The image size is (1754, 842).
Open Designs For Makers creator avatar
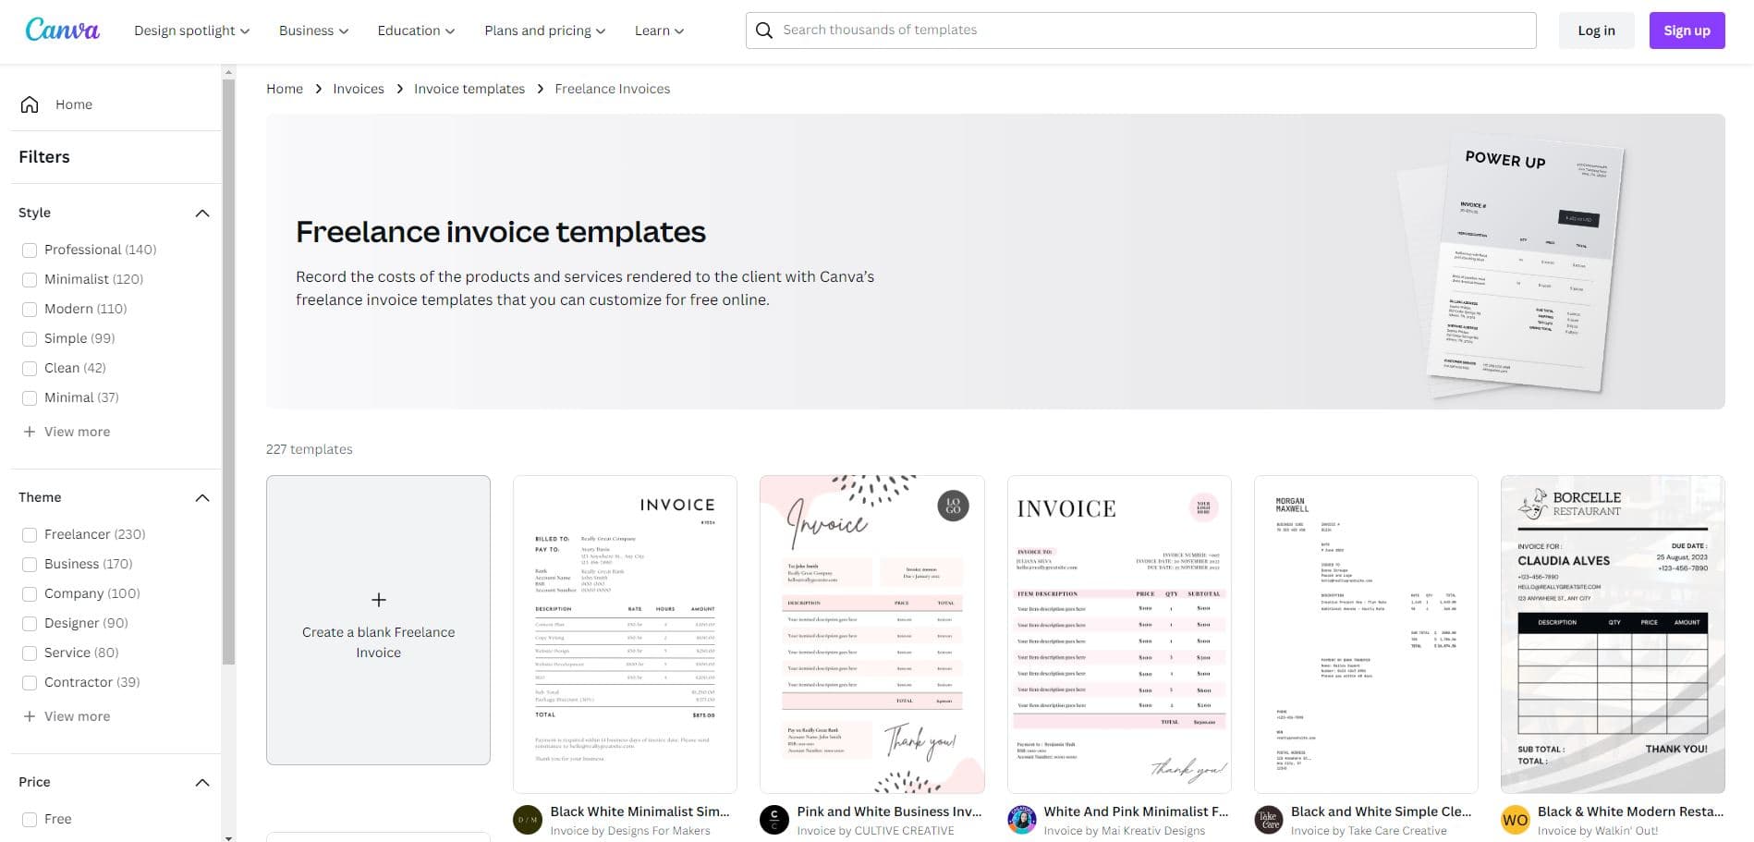pyautogui.click(x=528, y=820)
